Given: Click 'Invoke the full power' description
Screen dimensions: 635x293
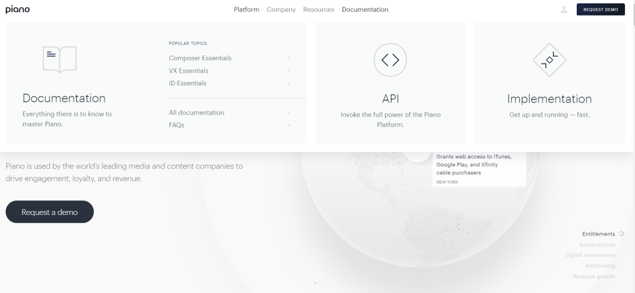Looking at the screenshot, I should click(x=390, y=120).
